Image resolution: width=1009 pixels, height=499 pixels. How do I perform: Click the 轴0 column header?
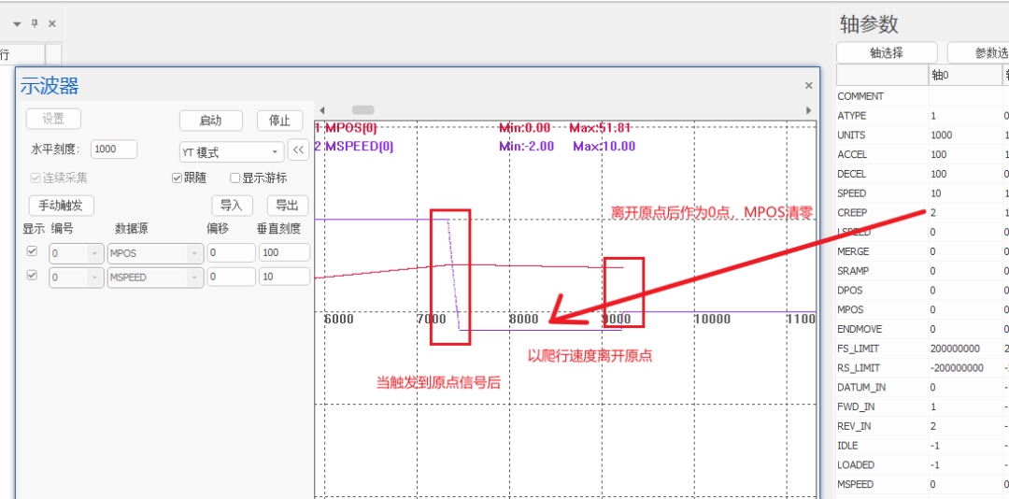click(x=965, y=76)
